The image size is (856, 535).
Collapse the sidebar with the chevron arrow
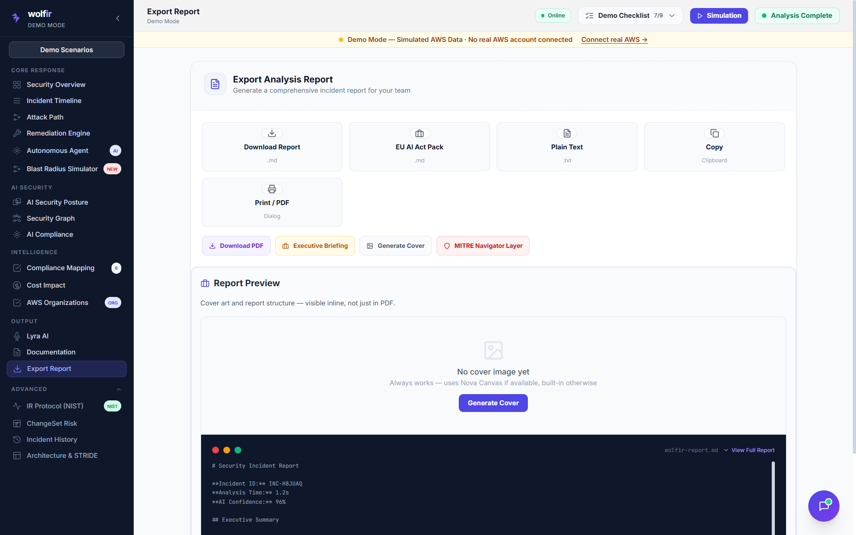(x=118, y=18)
